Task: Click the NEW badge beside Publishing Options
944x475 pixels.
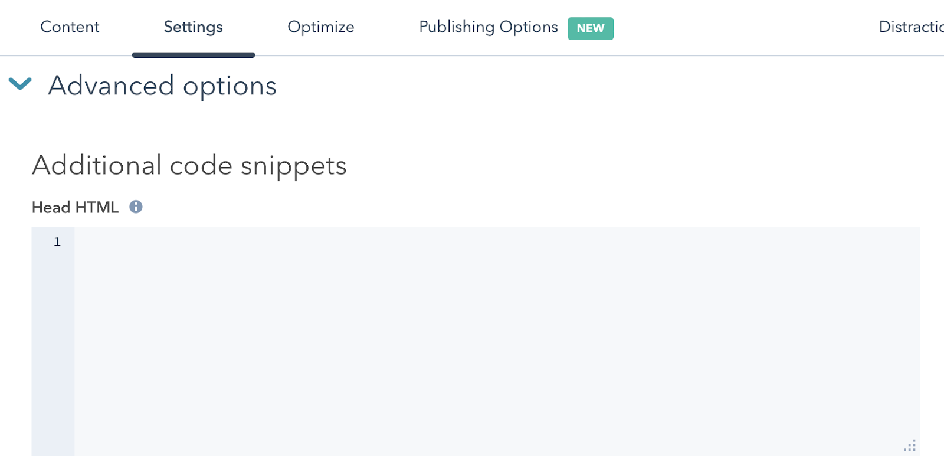Action: (x=590, y=28)
